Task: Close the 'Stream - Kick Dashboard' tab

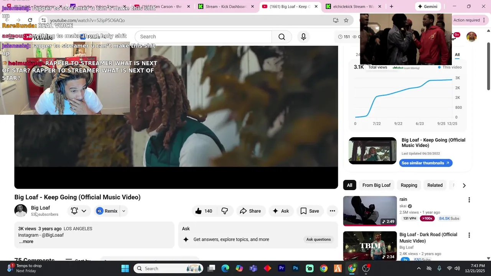Action: (x=252, y=7)
